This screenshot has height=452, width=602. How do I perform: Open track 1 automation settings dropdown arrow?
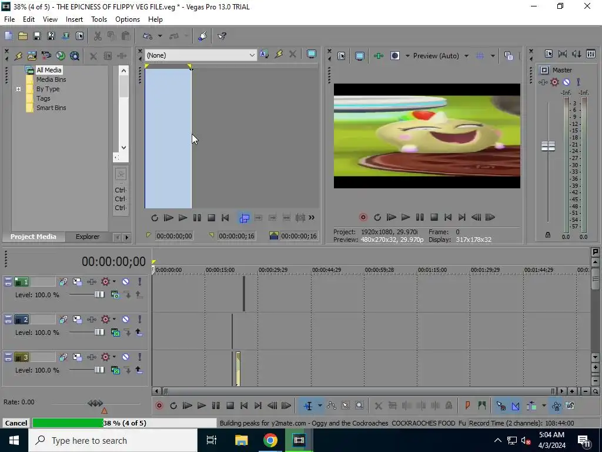click(x=114, y=282)
